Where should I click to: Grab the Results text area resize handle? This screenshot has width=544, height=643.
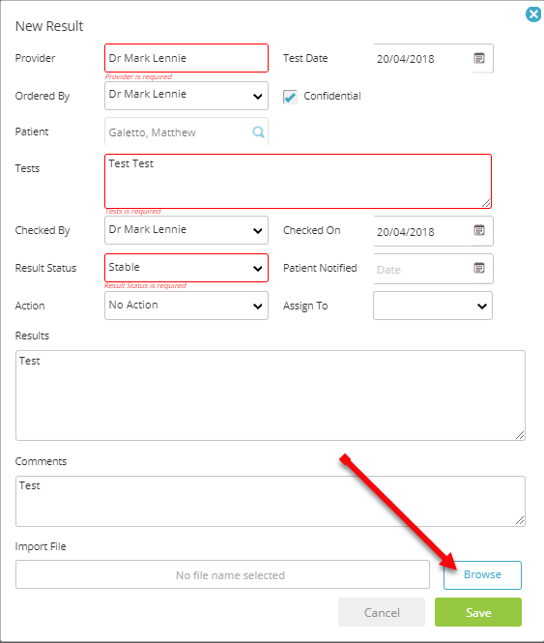520,435
